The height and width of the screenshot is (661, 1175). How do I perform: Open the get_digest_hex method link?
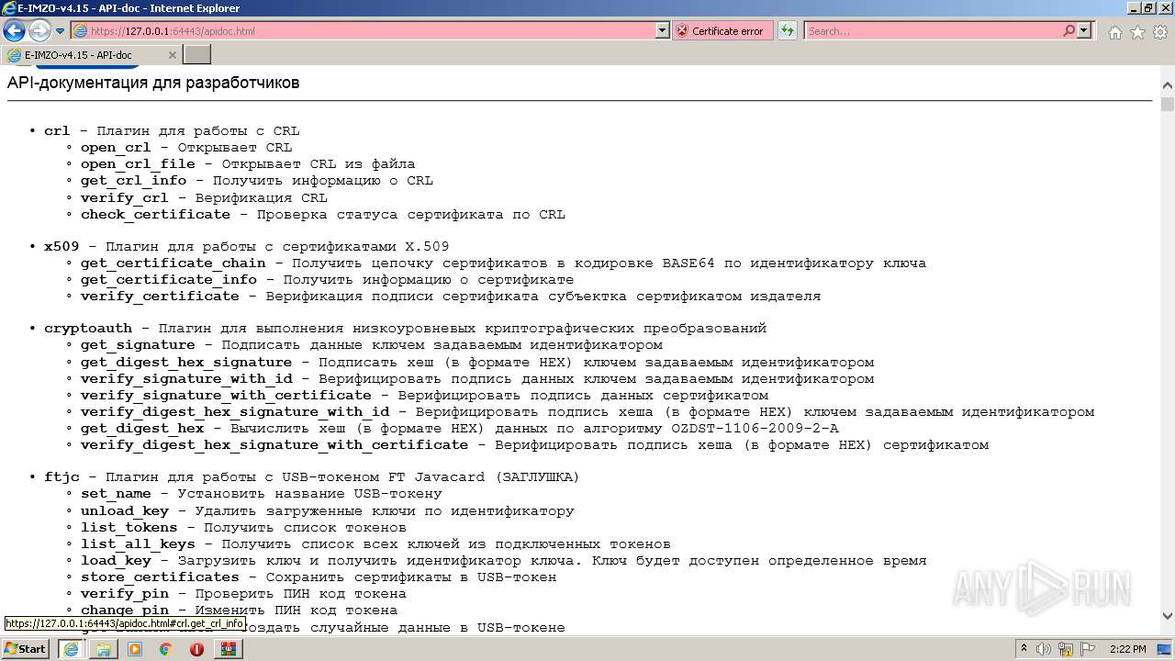[142, 429]
